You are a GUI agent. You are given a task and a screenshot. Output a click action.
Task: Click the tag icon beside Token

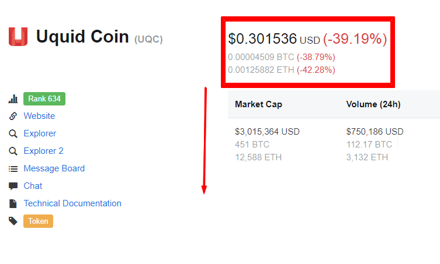coord(13,221)
